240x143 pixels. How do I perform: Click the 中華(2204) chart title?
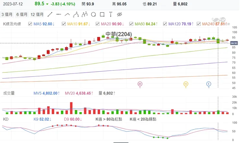pos(119,34)
